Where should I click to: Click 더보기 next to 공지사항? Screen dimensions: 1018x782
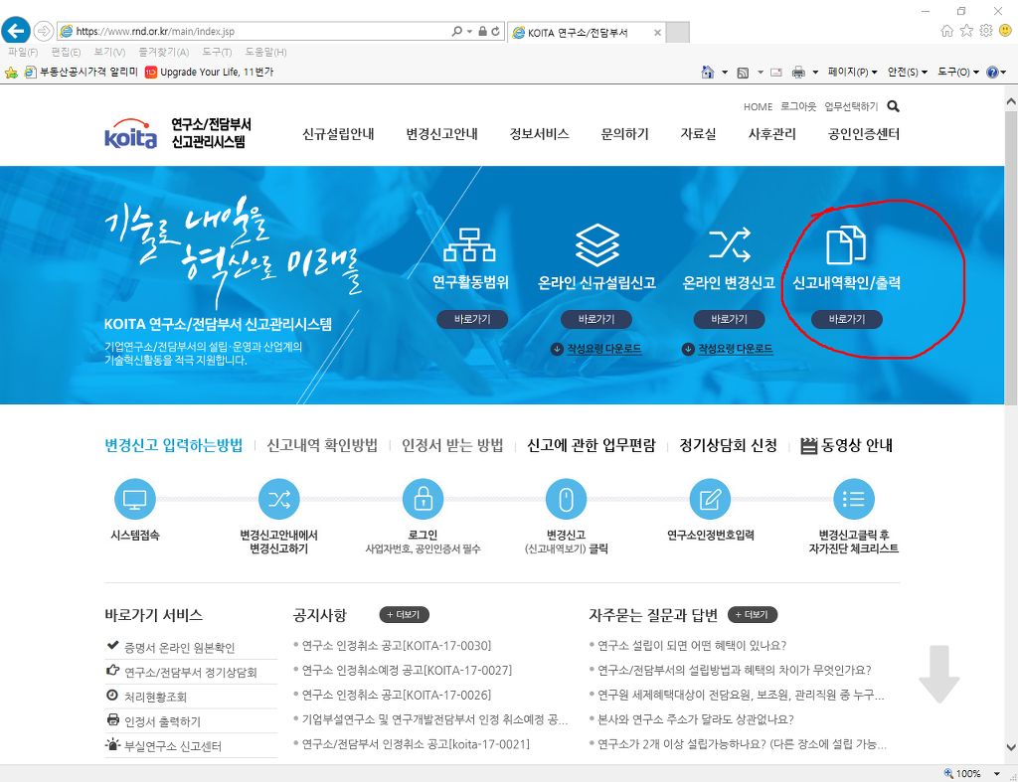click(404, 614)
